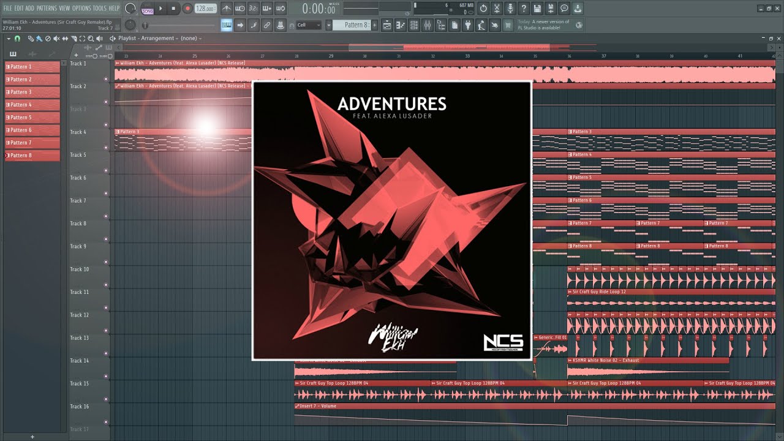Select Pattern 5 in the picker

32,117
